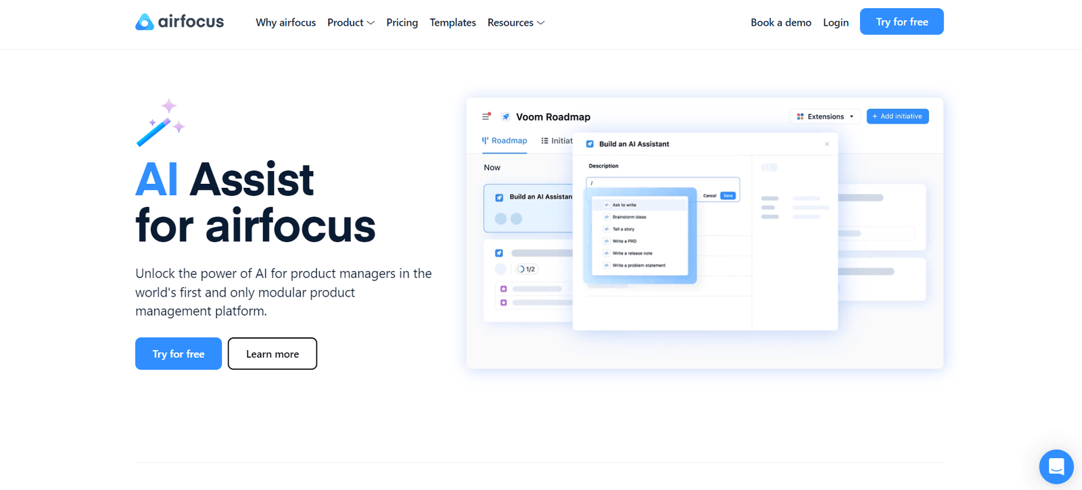Click the rocket icon in Build an AI Assistant dialog title

(x=590, y=144)
